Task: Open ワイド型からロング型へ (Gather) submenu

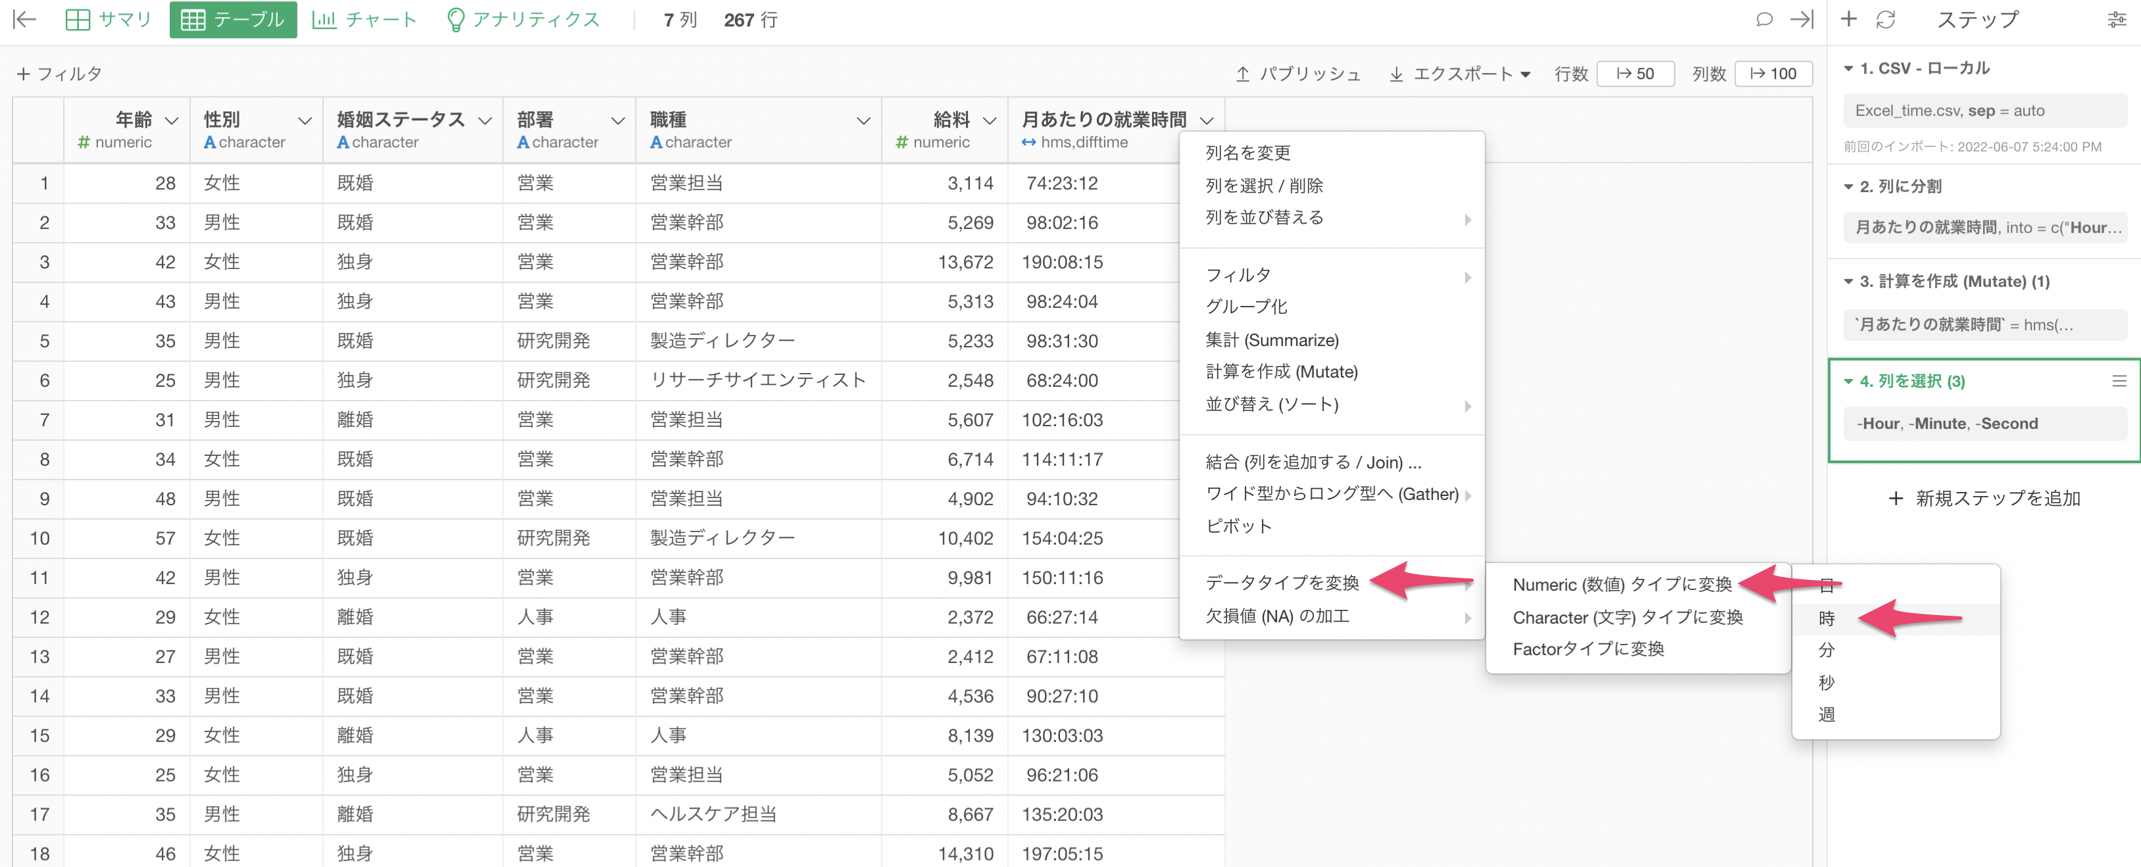Action: pyautogui.click(x=1332, y=495)
